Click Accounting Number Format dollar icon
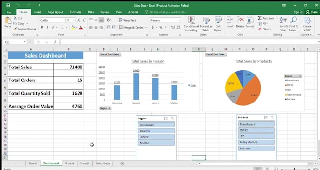320x170 pixels. [x=153, y=27]
